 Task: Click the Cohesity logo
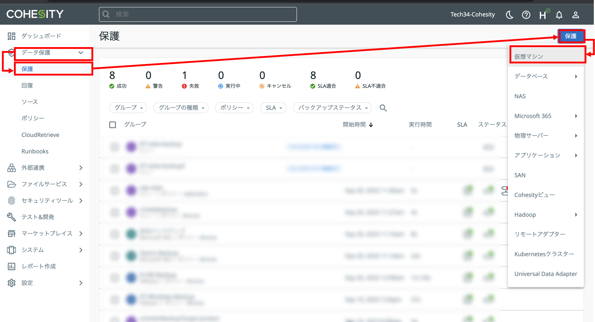[35, 14]
